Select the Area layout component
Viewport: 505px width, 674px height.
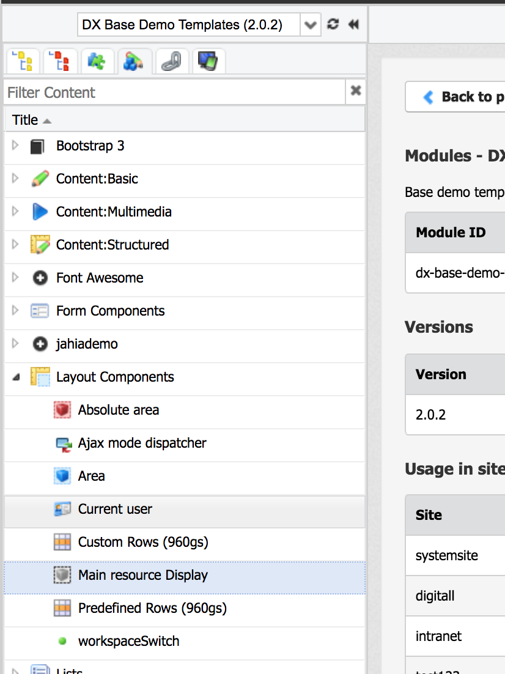coord(89,476)
